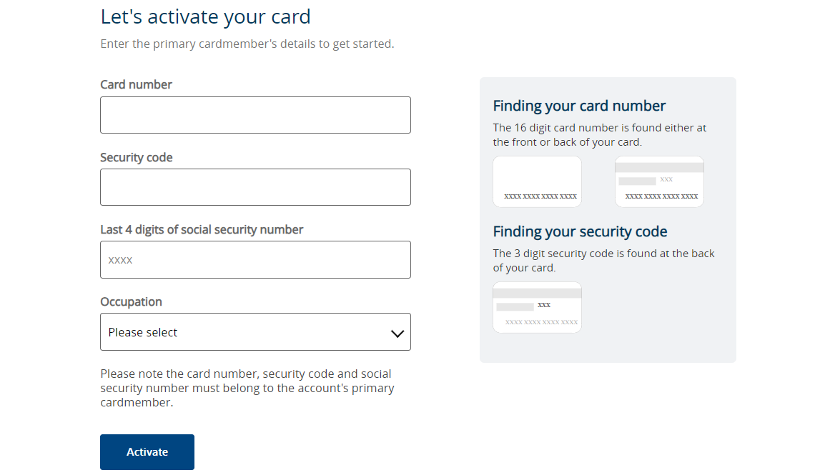Click the 'Let's activate your card' heading
835x475 pixels.
pyautogui.click(x=206, y=16)
